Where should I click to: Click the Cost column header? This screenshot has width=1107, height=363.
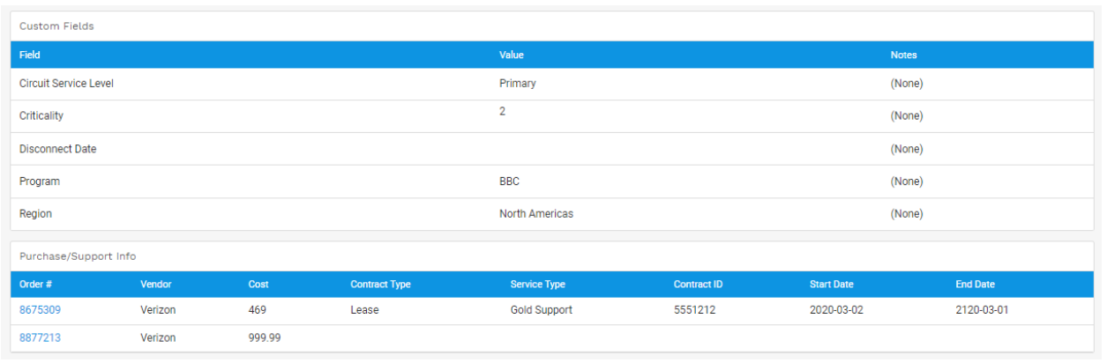(258, 285)
